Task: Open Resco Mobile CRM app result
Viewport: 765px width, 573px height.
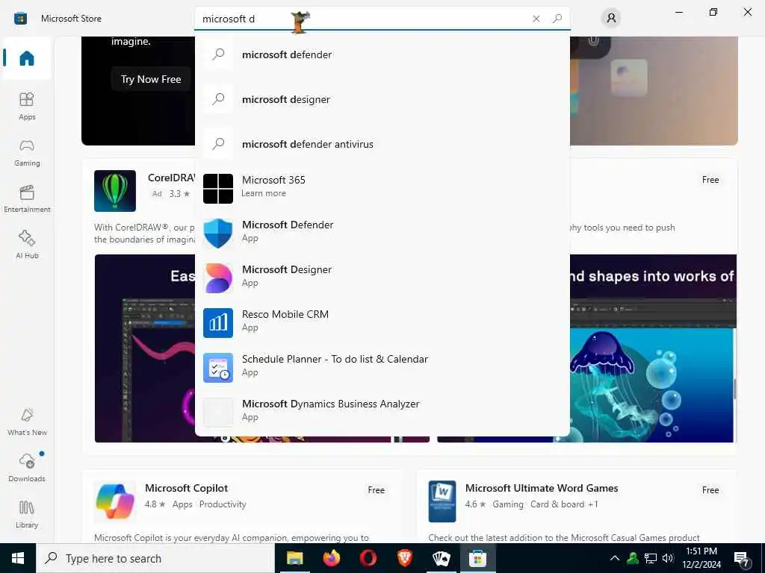Action: coord(382,323)
